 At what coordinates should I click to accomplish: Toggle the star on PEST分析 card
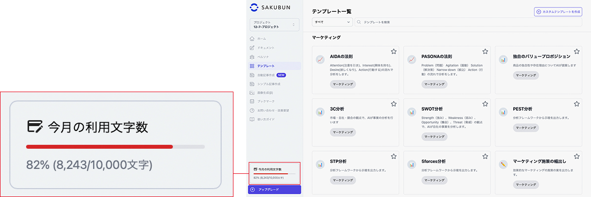point(576,104)
